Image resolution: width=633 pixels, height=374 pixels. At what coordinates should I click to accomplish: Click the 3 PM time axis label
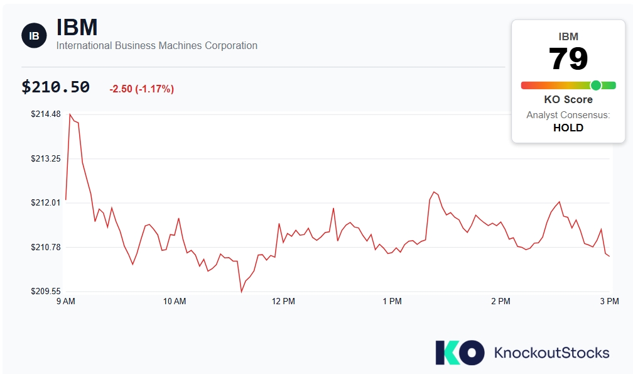pos(610,301)
